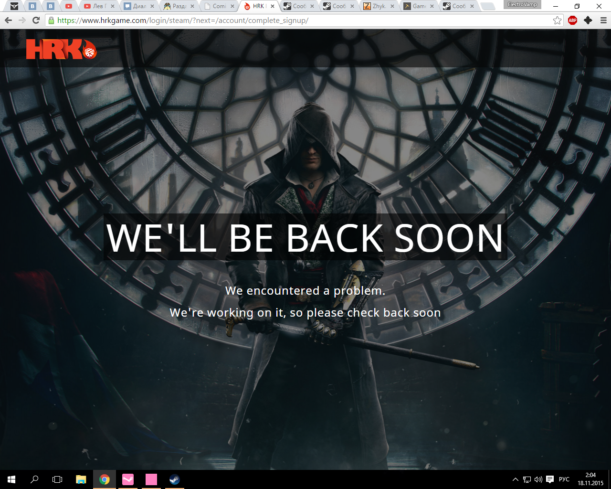The image size is (611, 489).
Task: Open the Adblock Plus extension
Action: (x=572, y=20)
